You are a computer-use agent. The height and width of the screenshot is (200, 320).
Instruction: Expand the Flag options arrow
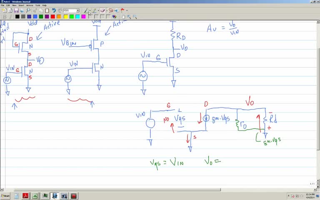pos(127,10)
